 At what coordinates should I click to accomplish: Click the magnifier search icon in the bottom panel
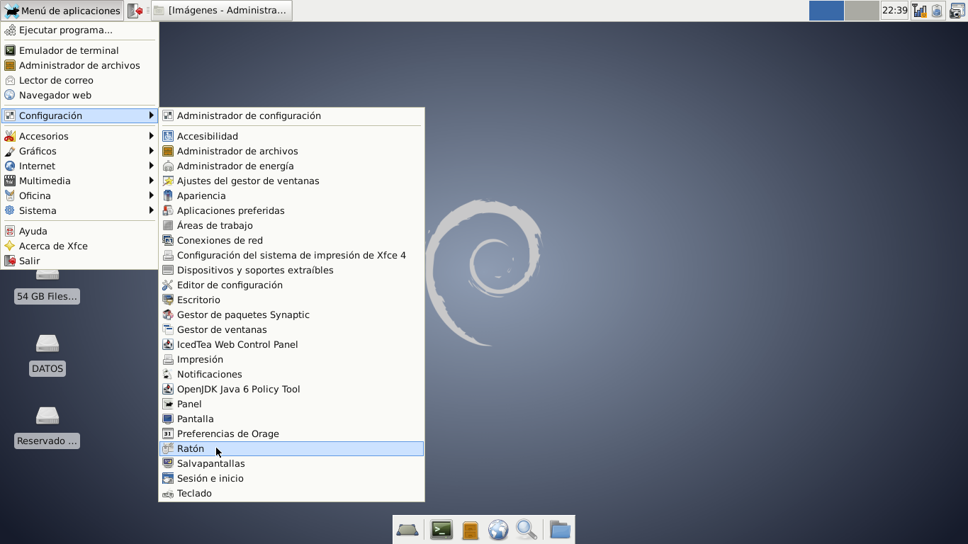525,529
